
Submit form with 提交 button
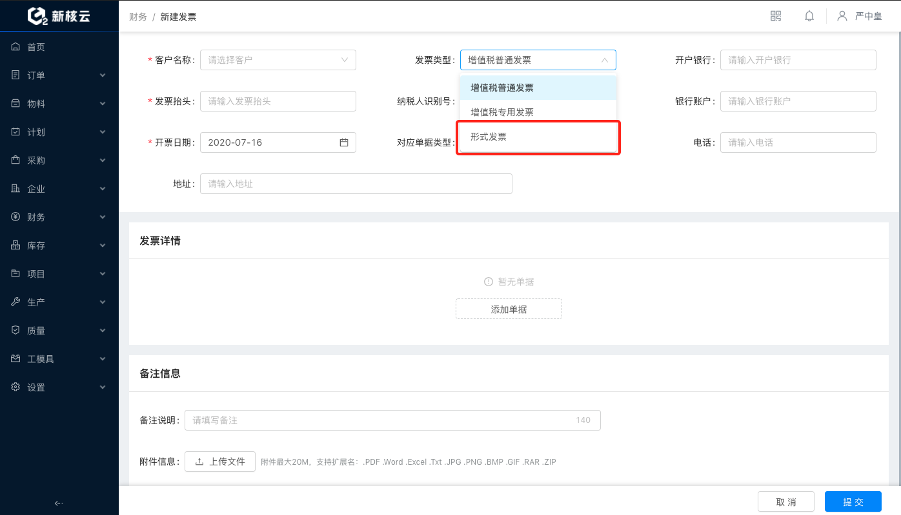(x=853, y=502)
